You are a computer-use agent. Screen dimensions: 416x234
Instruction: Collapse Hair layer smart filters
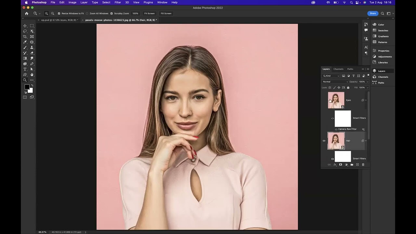click(366, 141)
